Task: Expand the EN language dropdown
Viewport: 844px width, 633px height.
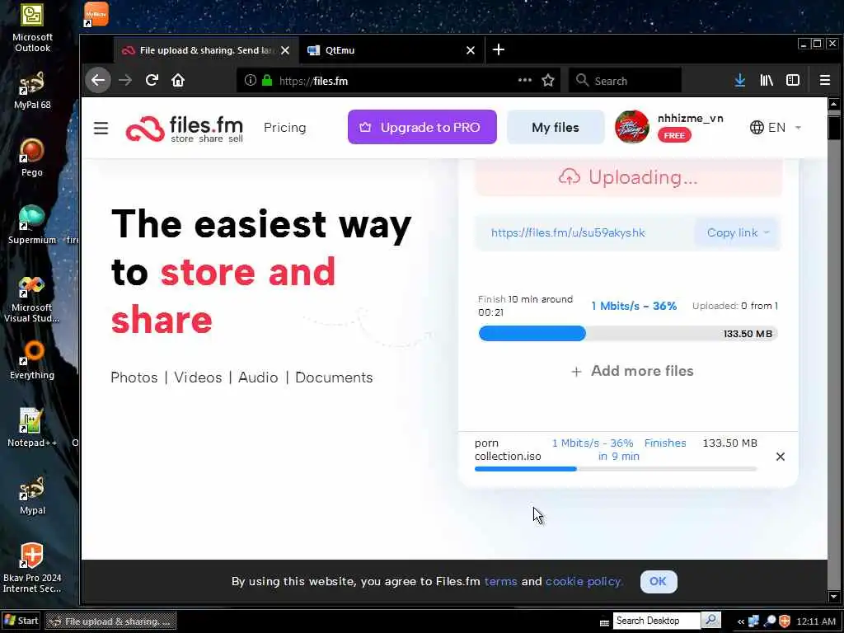Action: pos(776,128)
